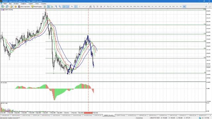Click the gold coins icon in toolbar

tap(16, 7)
